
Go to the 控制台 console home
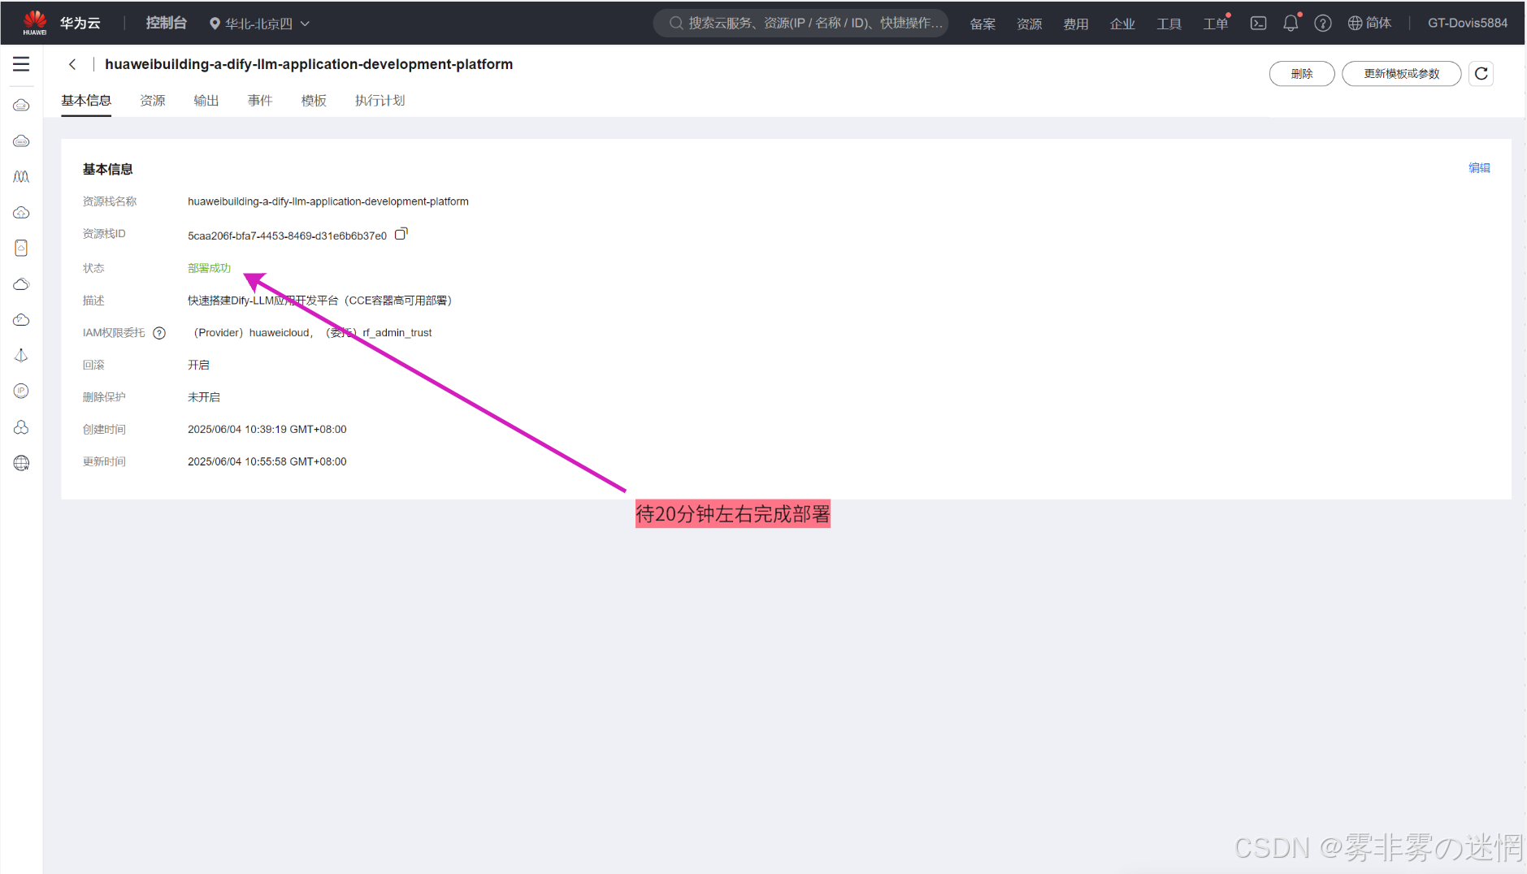tap(166, 24)
